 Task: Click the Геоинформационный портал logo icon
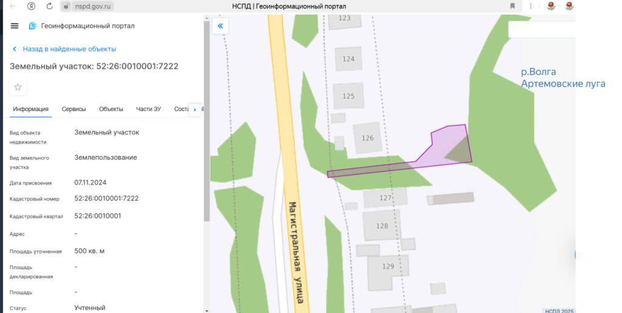pyautogui.click(x=33, y=26)
